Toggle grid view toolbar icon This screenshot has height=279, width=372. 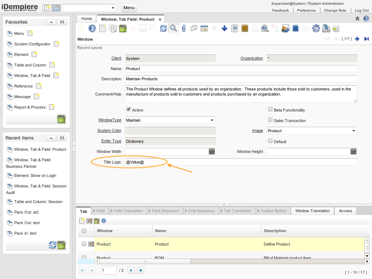tap(204, 28)
